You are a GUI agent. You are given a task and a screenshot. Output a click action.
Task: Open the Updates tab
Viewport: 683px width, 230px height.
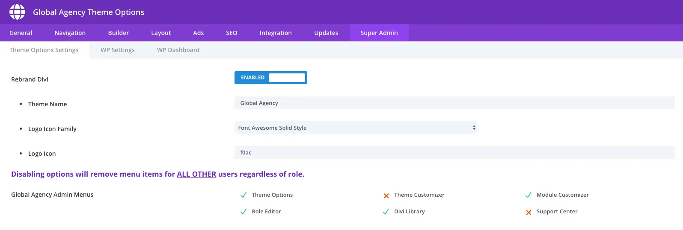(x=326, y=33)
